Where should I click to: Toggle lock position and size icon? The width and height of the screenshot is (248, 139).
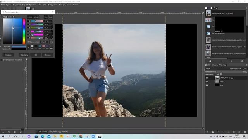click(x=218, y=75)
